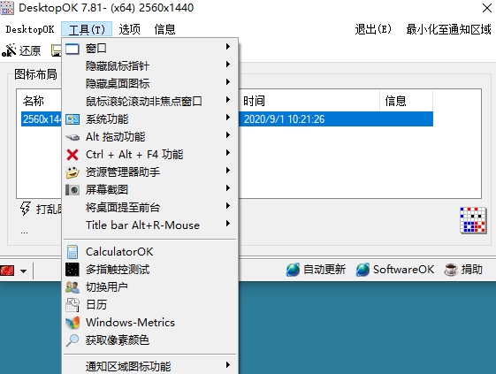Click the 还原 restore toolbar button
This screenshot has width=496, height=374.
[21, 50]
